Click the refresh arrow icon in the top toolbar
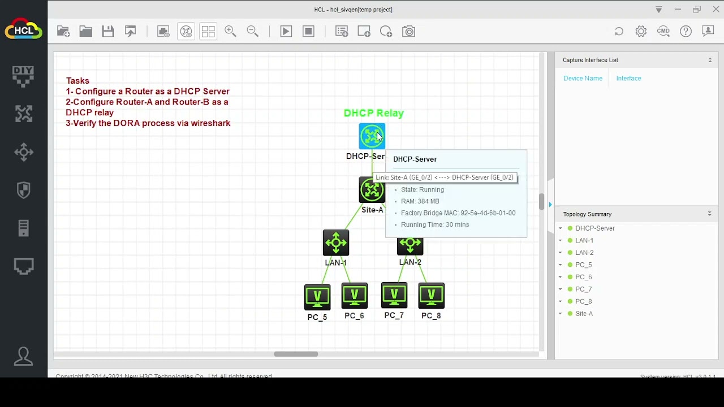Image resolution: width=724 pixels, height=407 pixels. (x=619, y=32)
